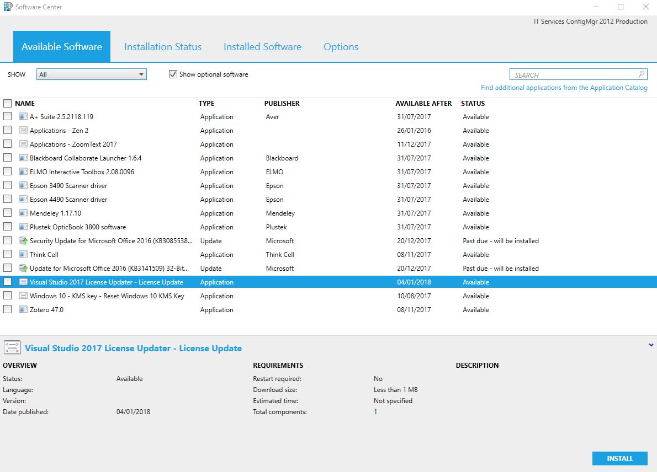Select the Epson 3490 Scanner driver row

point(328,185)
